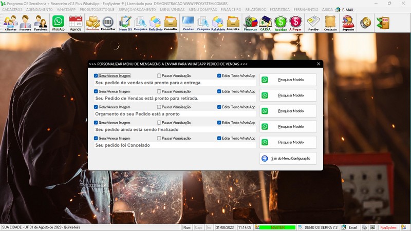Click the gold coin toolbar icon
Image resolution: width=411 pixels, height=231 pixels.
tap(365, 23)
